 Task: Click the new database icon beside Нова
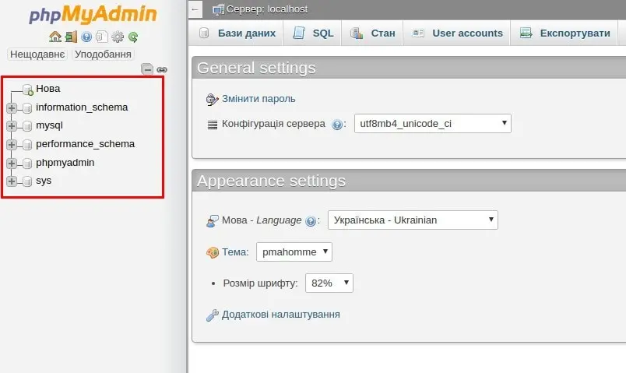(27, 90)
